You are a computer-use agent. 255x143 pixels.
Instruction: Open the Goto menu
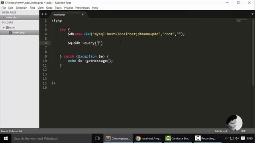click(49, 8)
